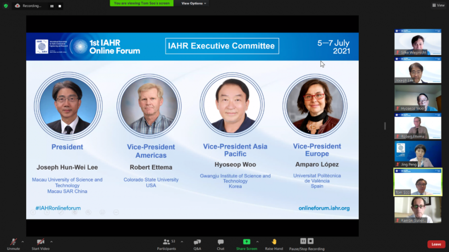Click the slideshow pen tool icon
The width and height of the screenshot is (449, 252).
coord(61,212)
